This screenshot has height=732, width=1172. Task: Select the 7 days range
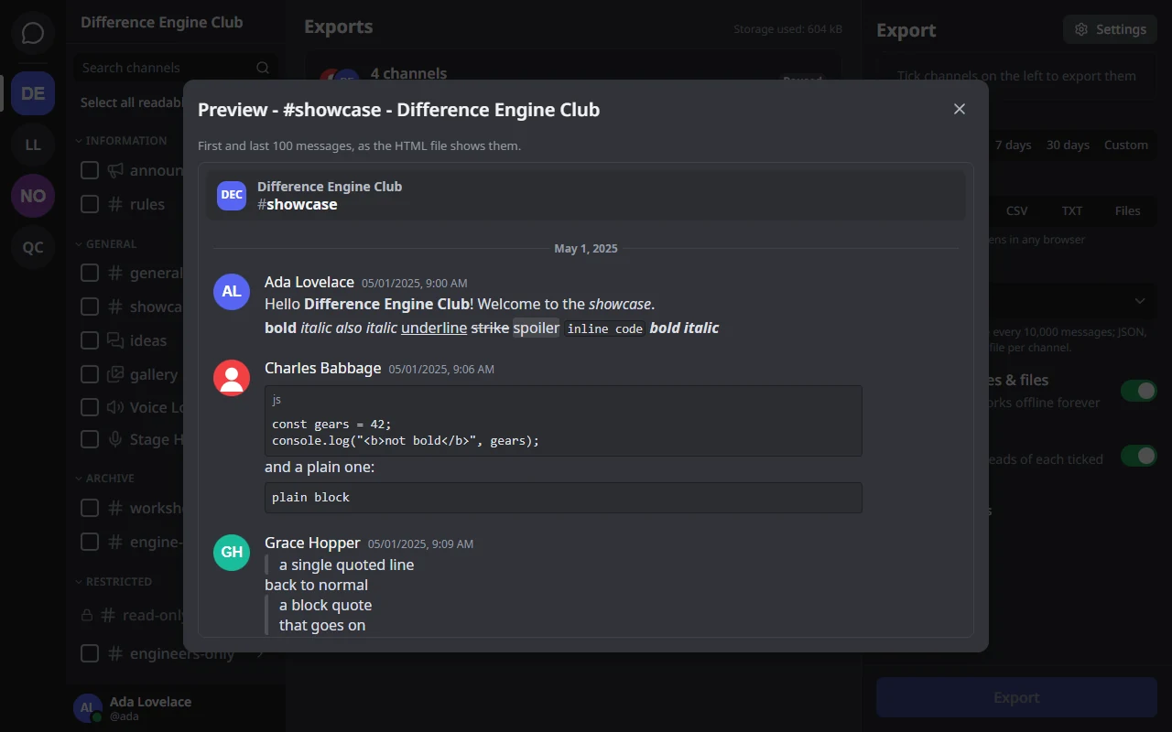coord(1013,145)
